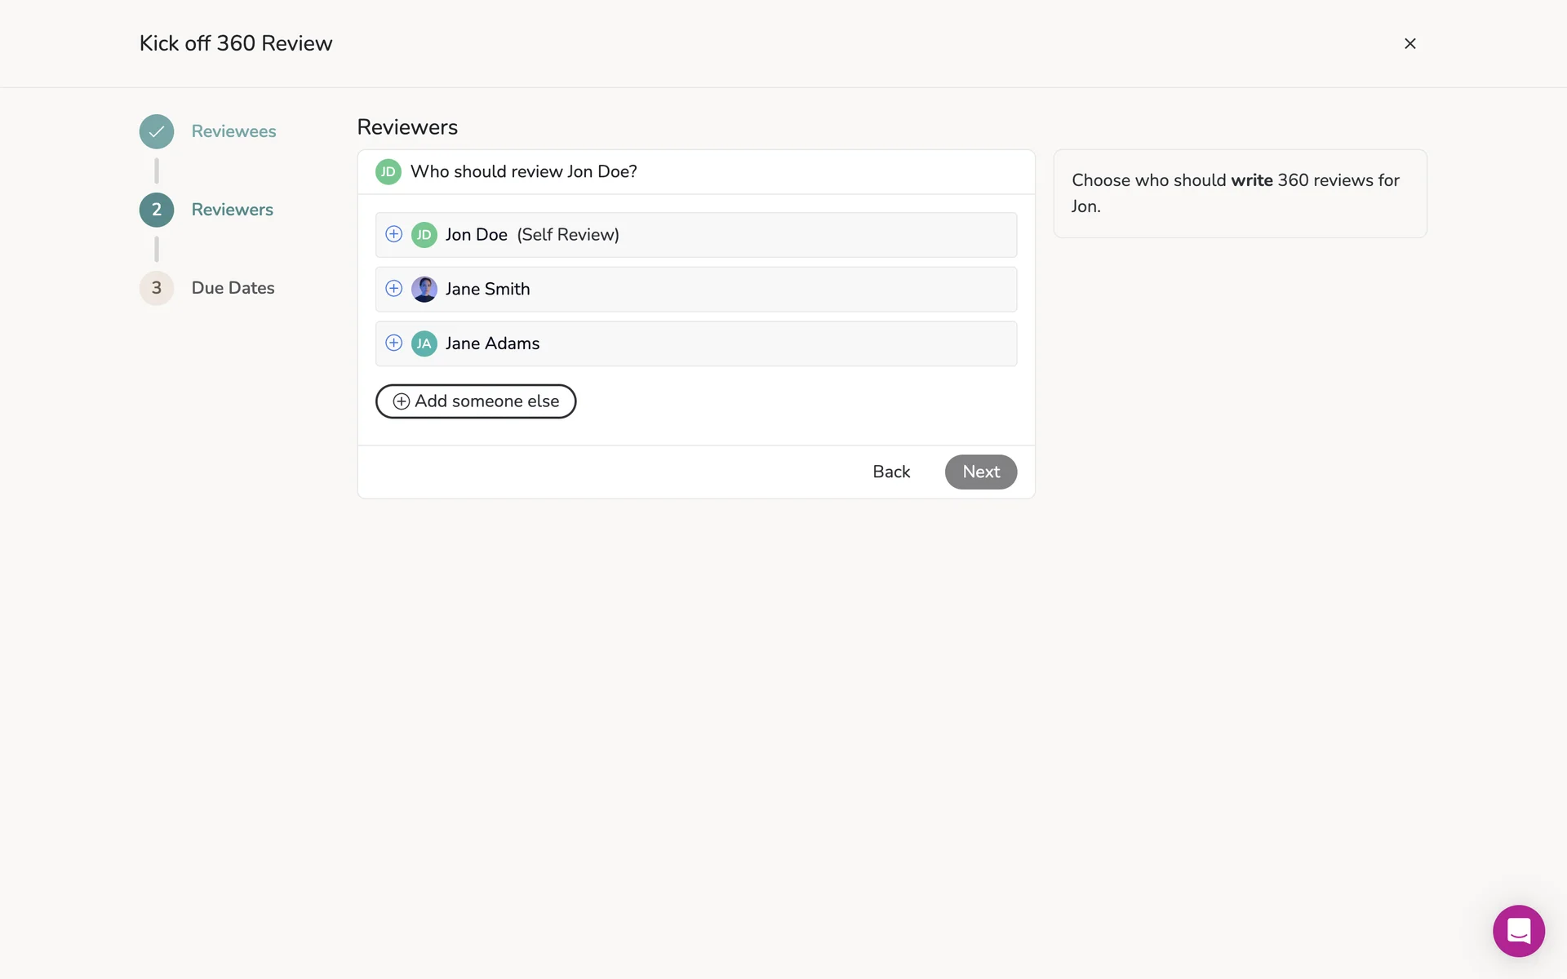Click the step 3 circle for Due Dates
The width and height of the screenshot is (1567, 979).
pyautogui.click(x=157, y=288)
